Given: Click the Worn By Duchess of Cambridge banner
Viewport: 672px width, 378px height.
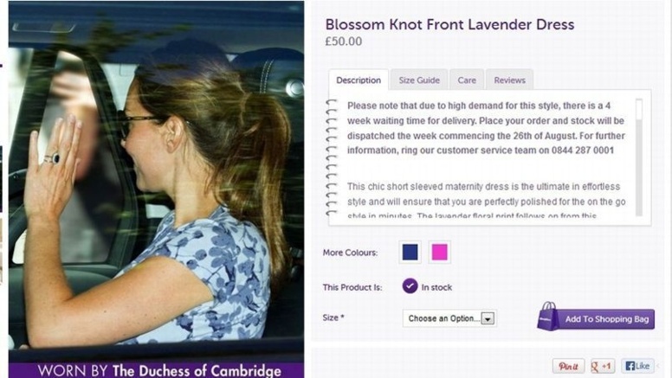Looking at the screenshot, I should pyautogui.click(x=157, y=370).
